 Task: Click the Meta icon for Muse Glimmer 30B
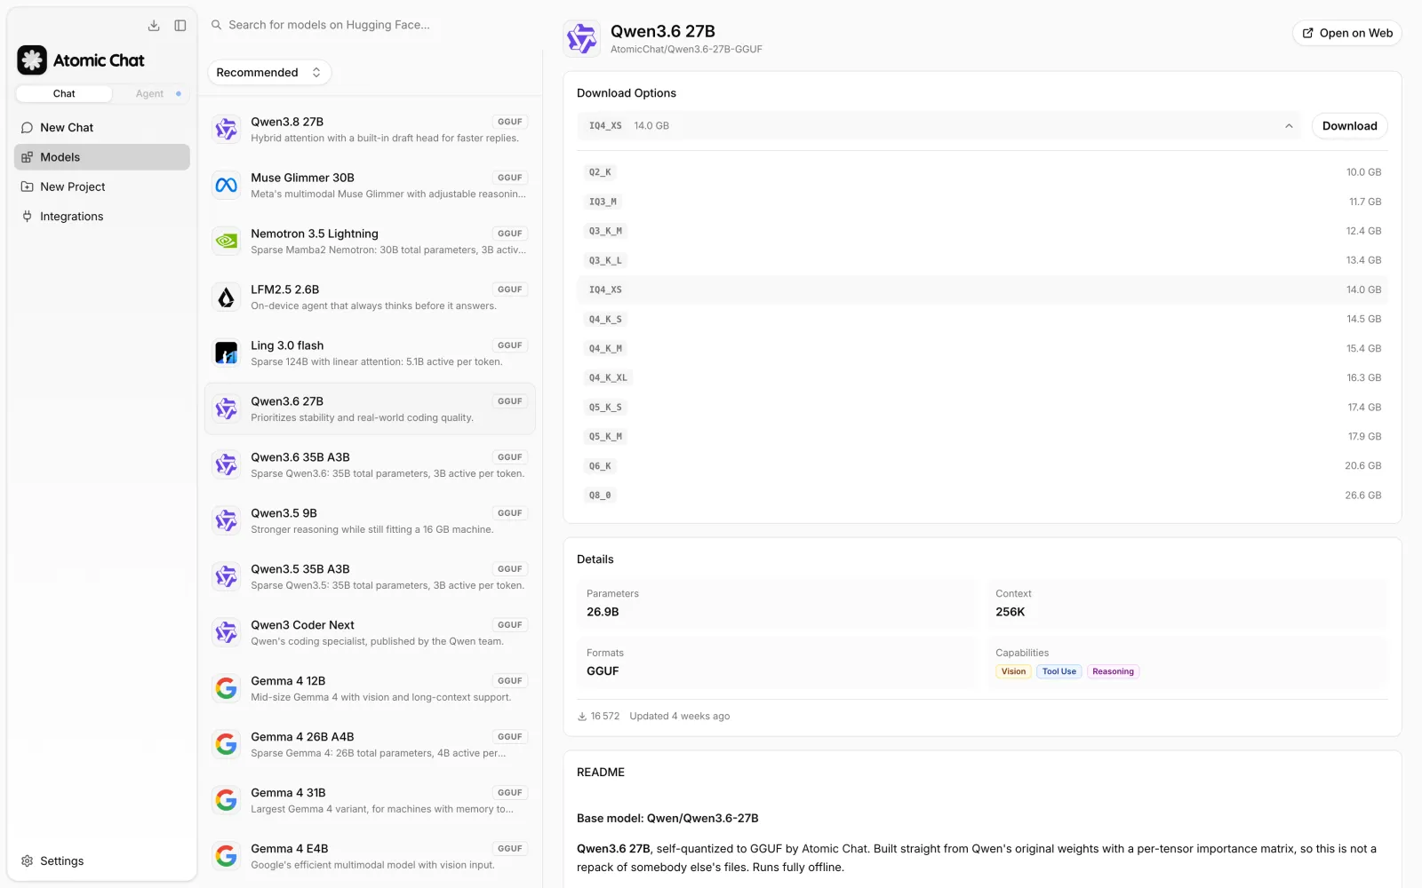coord(227,186)
